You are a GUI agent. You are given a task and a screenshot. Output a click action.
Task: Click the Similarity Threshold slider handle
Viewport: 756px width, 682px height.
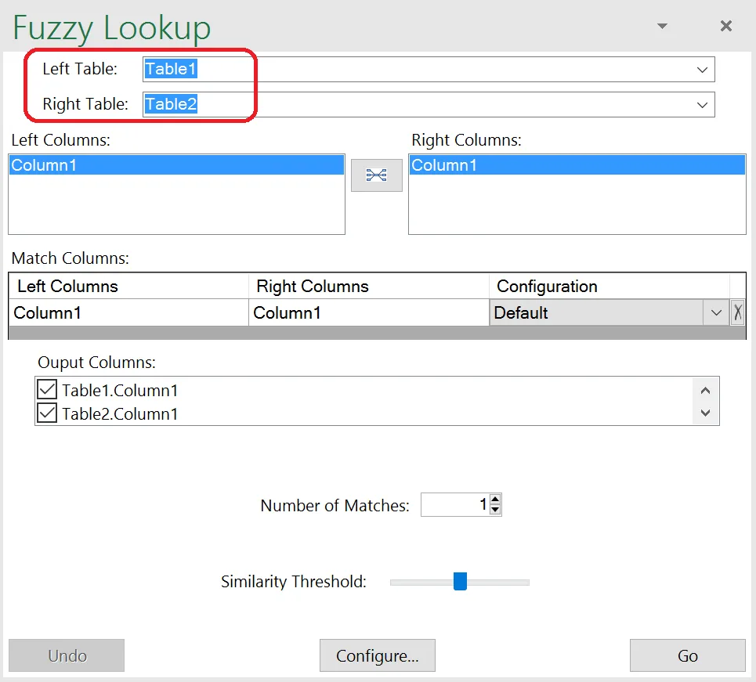[x=460, y=581]
